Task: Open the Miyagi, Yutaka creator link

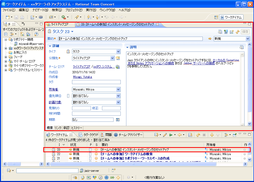Action: coord(83,77)
